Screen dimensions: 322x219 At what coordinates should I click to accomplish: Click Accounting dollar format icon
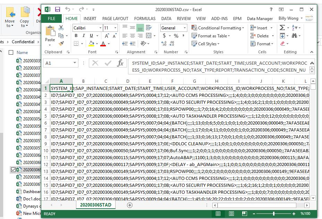coord(164,36)
